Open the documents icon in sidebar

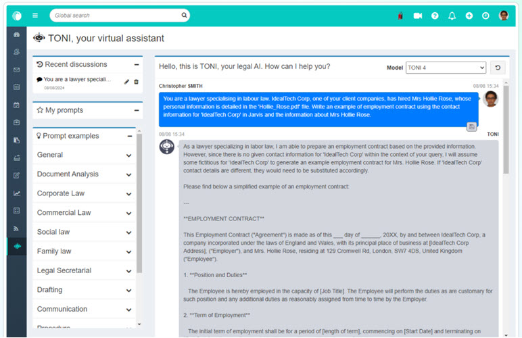point(17,140)
